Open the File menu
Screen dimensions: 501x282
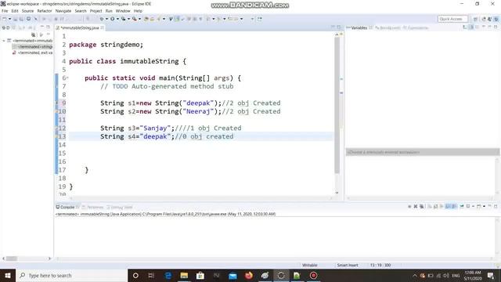(5, 11)
